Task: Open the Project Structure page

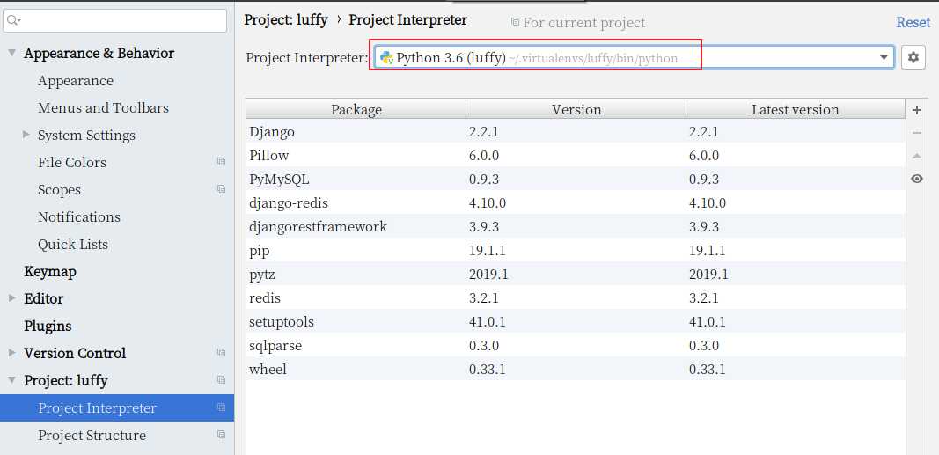Action: coord(92,436)
